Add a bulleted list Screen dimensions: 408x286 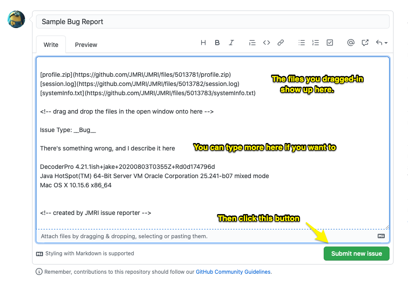coord(302,43)
